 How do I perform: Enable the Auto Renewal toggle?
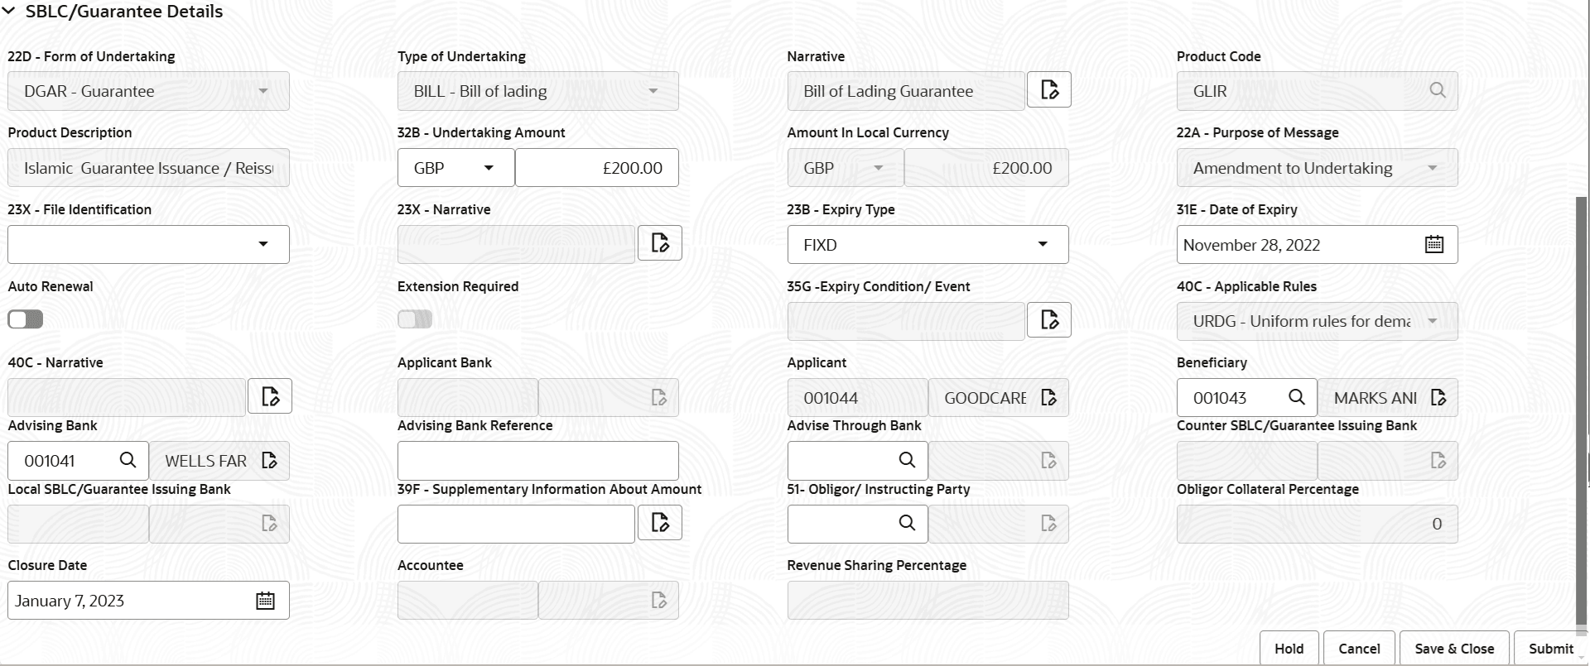25,319
